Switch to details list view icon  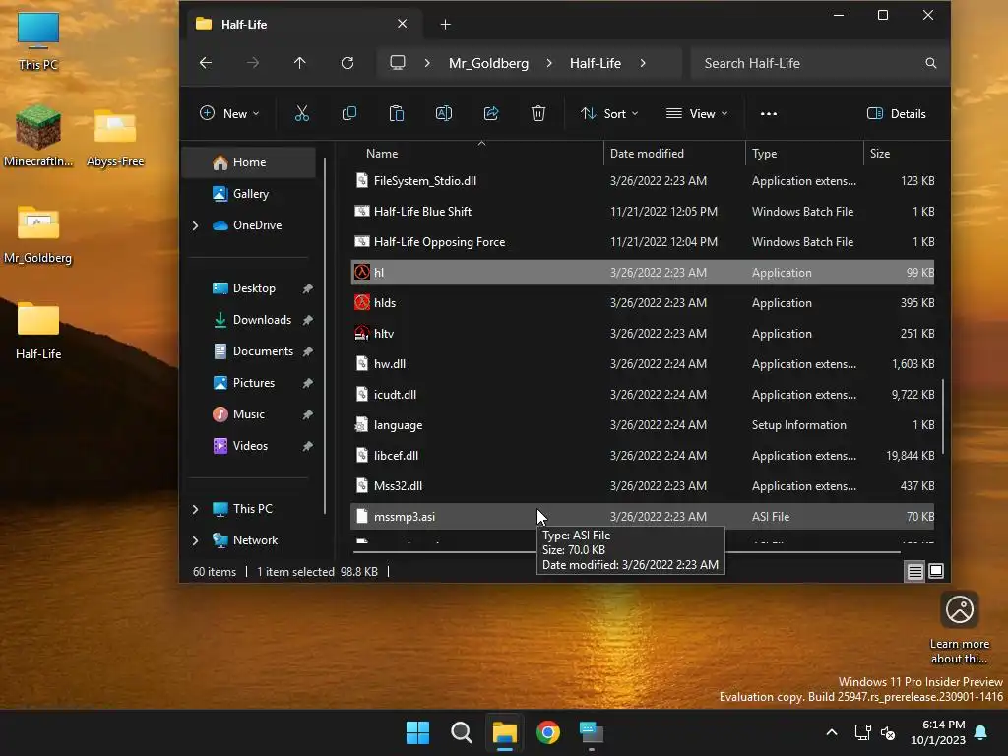(914, 572)
